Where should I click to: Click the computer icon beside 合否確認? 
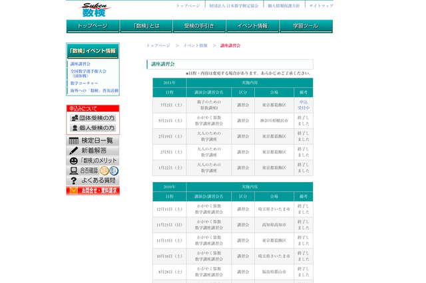click(x=73, y=171)
